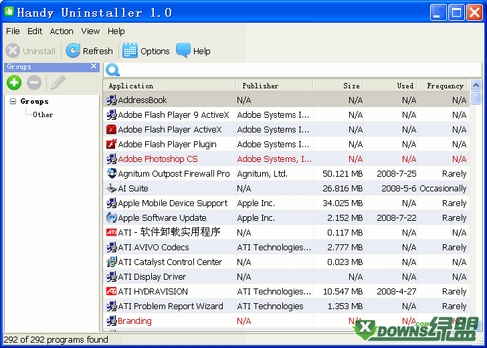Click the Agnitum, Ltd. publisher cell
The width and height of the screenshot is (487, 348).
tap(262, 173)
